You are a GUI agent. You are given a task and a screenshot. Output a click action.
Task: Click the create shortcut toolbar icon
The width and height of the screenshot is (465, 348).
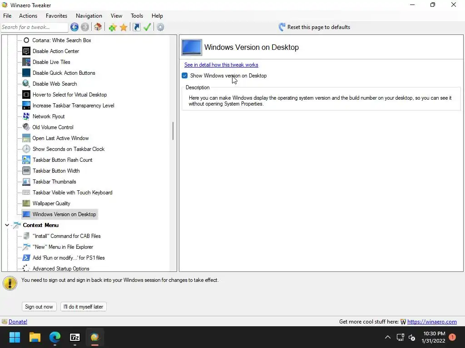point(136,27)
